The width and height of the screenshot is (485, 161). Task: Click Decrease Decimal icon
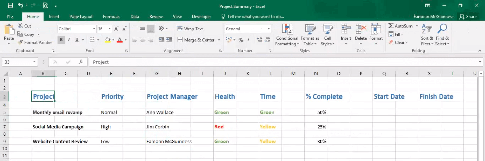coord(267,40)
